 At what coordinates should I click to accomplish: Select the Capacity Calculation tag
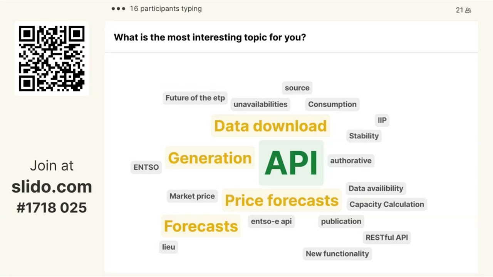387,204
